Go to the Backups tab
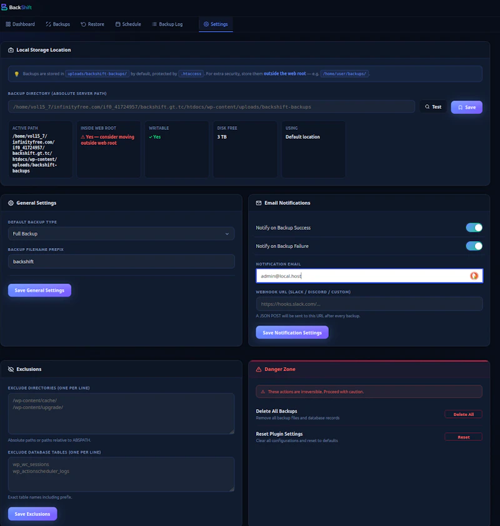Viewport: 500px width, 526px height. pos(57,24)
